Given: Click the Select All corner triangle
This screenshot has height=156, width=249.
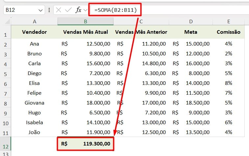Looking at the screenshot, I should click(x=8, y=22).
